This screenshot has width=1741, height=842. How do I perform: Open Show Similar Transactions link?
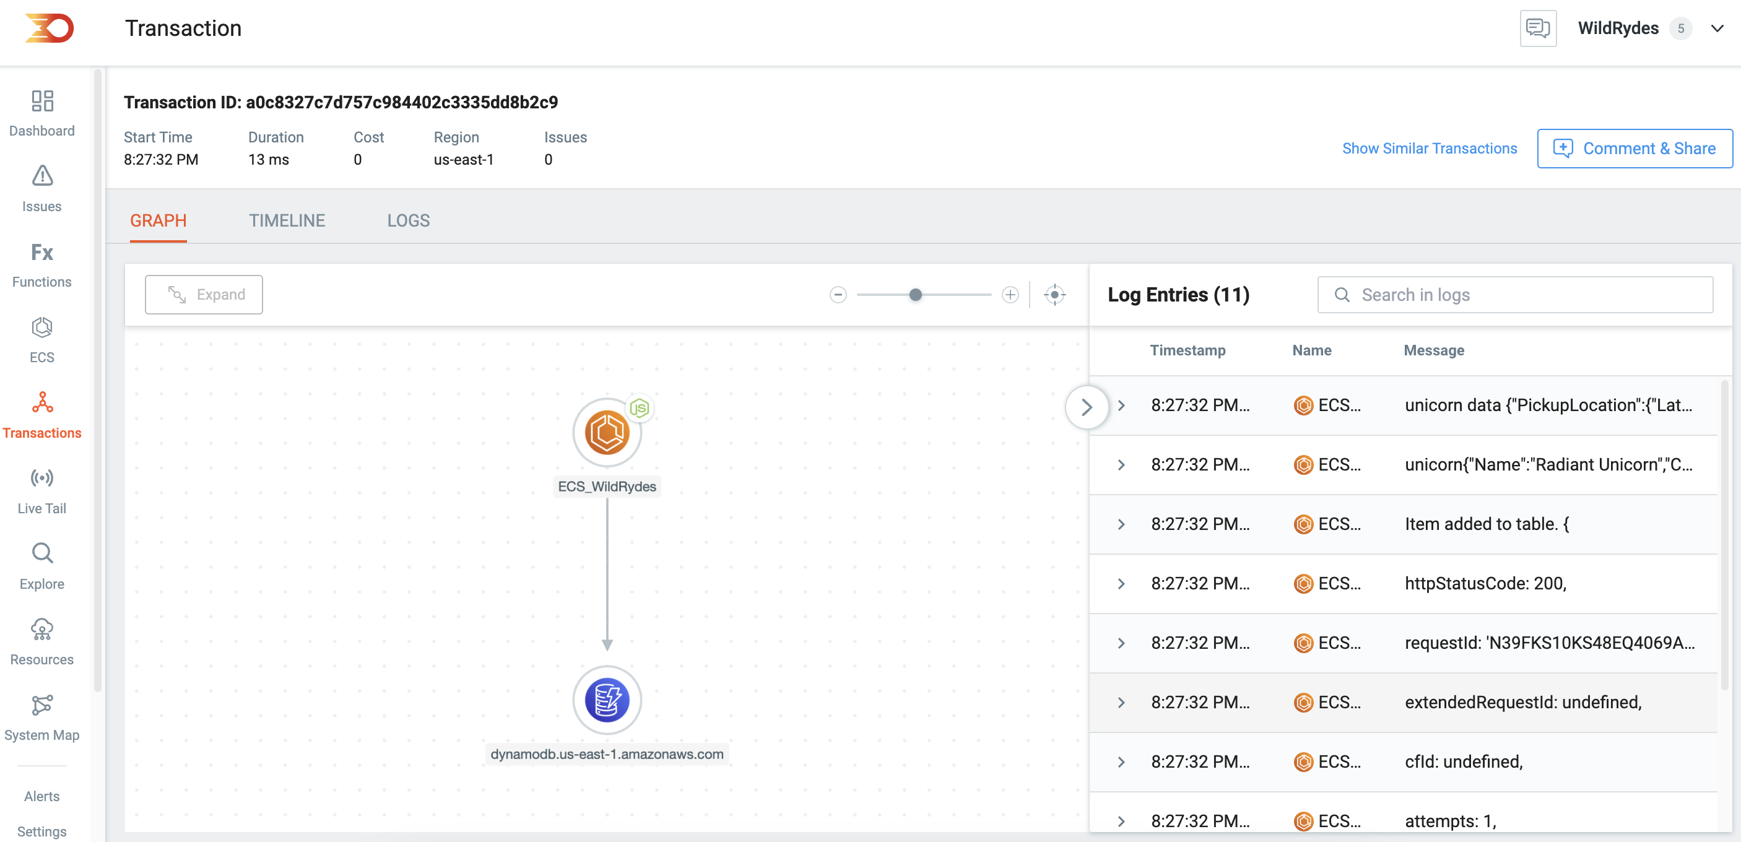click(1430, 149)
